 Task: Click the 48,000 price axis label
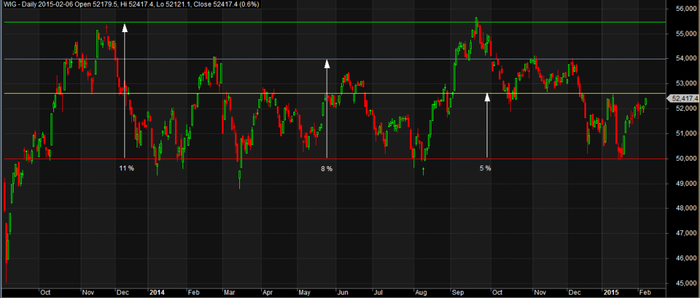681,208
